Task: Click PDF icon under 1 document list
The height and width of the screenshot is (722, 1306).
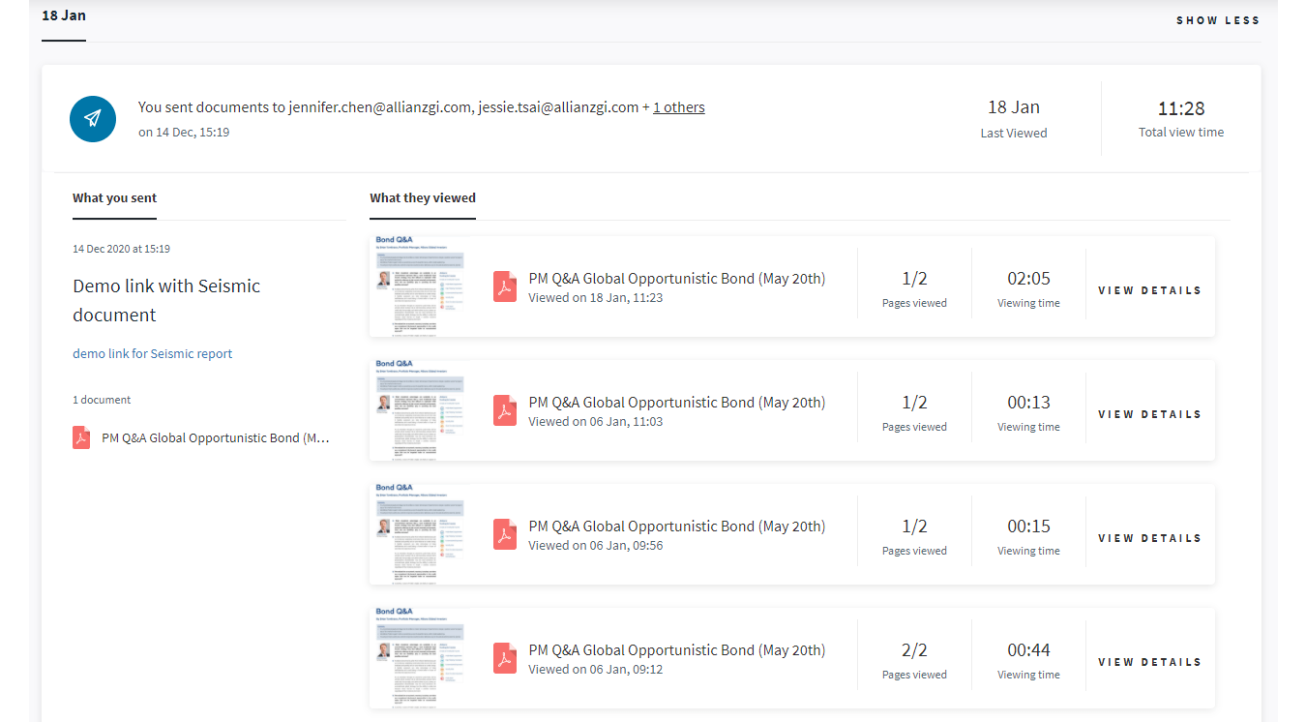Action: click(81, 437)
